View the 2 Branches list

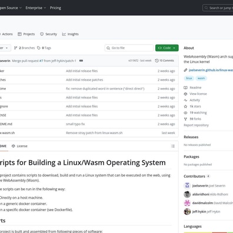coord(25,48)
